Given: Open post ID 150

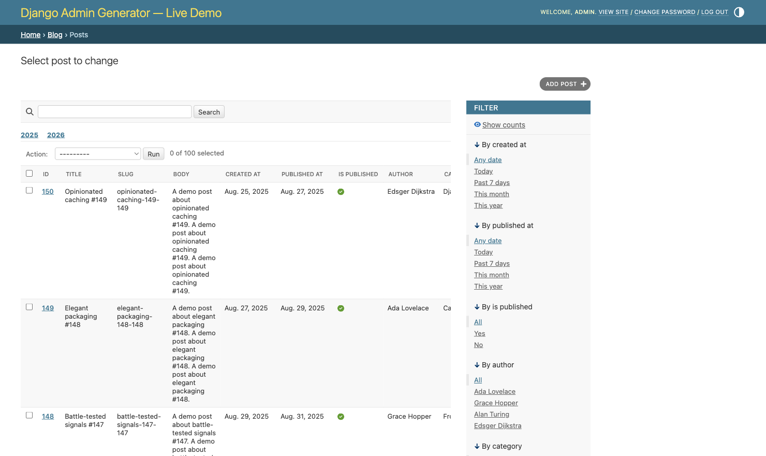Looking at the screenshot, I should [48, 192].
